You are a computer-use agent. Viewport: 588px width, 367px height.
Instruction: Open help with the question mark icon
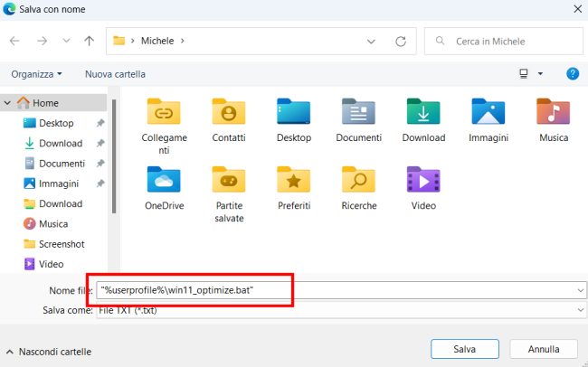point(573,74)
